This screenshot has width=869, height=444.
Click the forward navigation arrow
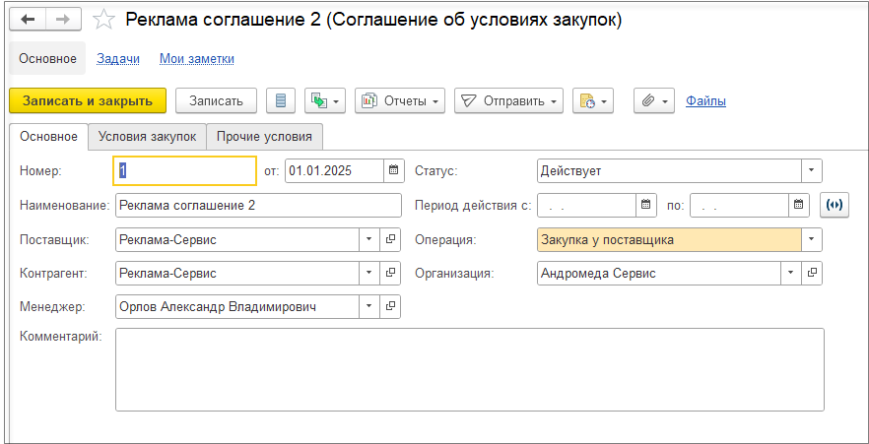coord(62,20)
